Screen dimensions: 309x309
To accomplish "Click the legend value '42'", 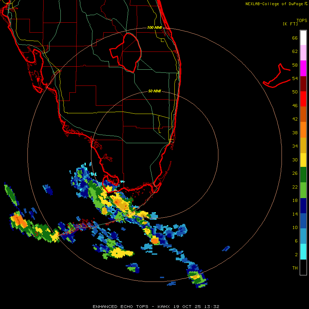I will pyautogui.click(x=295, y=119).
